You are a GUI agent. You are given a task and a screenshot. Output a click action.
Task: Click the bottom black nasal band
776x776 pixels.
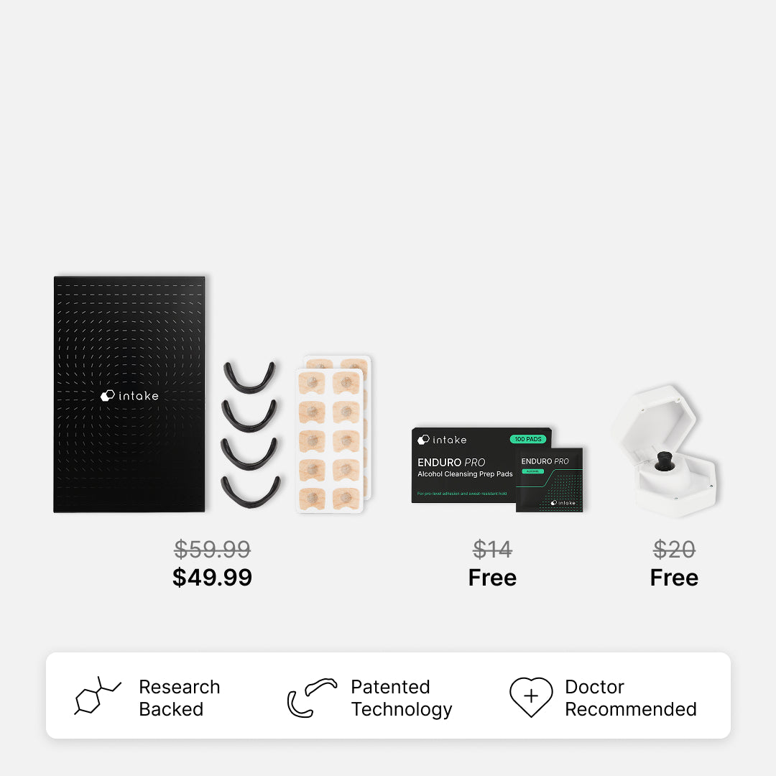(x=251, y=491)
